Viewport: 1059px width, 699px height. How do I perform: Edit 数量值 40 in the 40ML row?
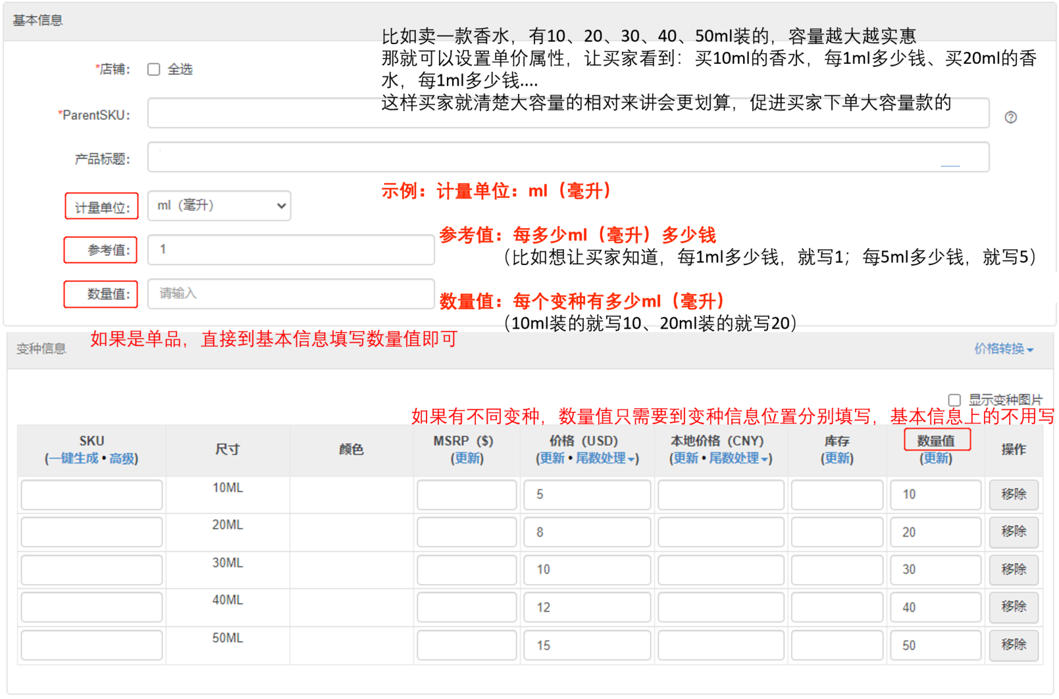click(936, 607)
